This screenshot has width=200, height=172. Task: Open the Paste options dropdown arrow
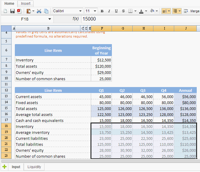(x=33, y=11)
